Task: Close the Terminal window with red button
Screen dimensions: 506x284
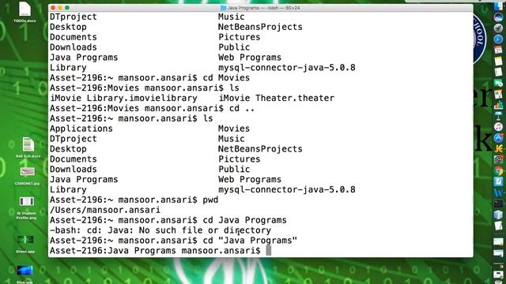Action: click(x=53, y=8)
